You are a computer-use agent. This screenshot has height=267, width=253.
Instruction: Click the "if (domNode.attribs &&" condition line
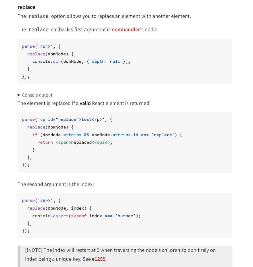click(107, 135)
